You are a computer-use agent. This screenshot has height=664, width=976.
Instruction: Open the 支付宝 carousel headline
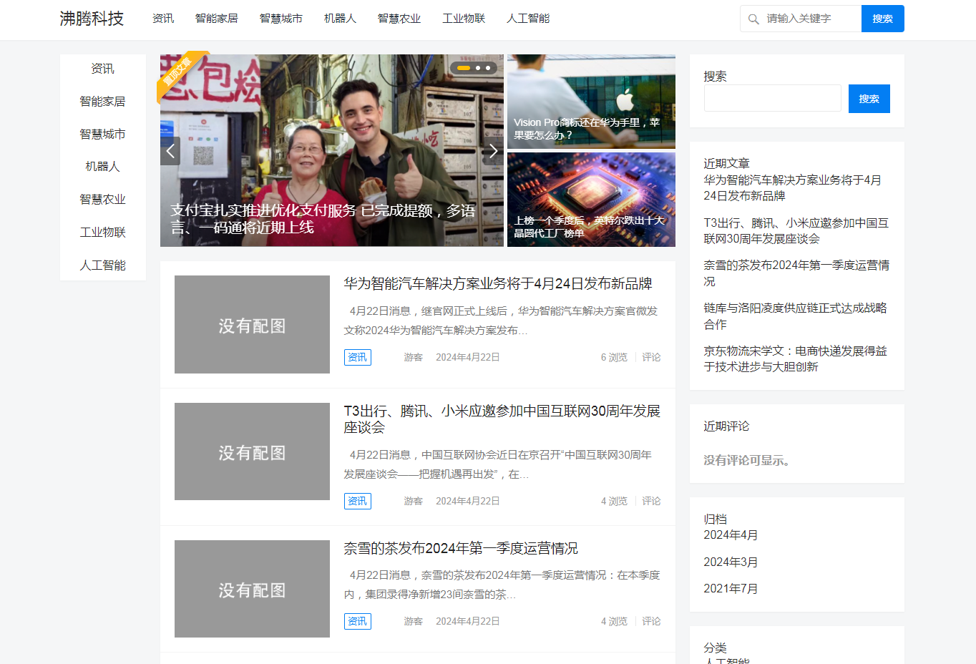coord(323,219)
